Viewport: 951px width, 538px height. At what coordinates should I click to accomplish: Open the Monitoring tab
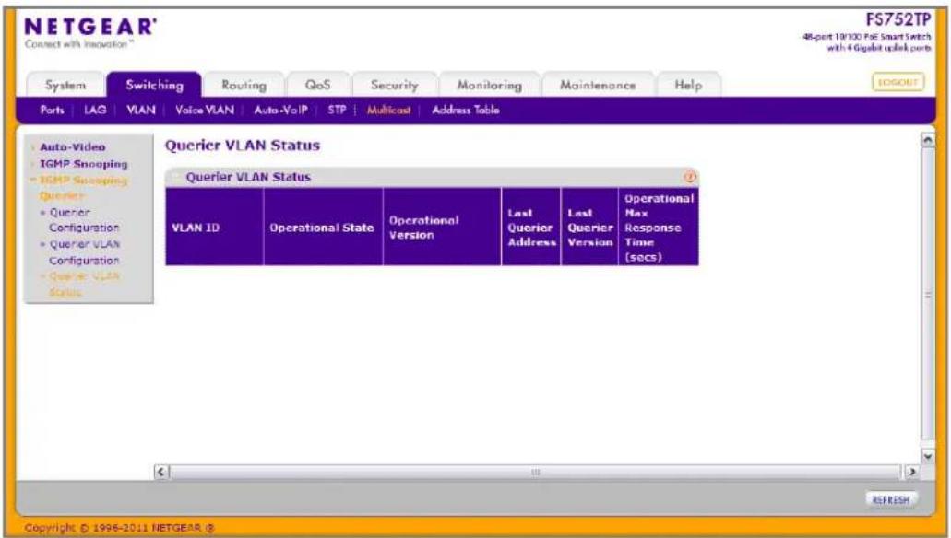pyautogui.click(x=489, y=85)
